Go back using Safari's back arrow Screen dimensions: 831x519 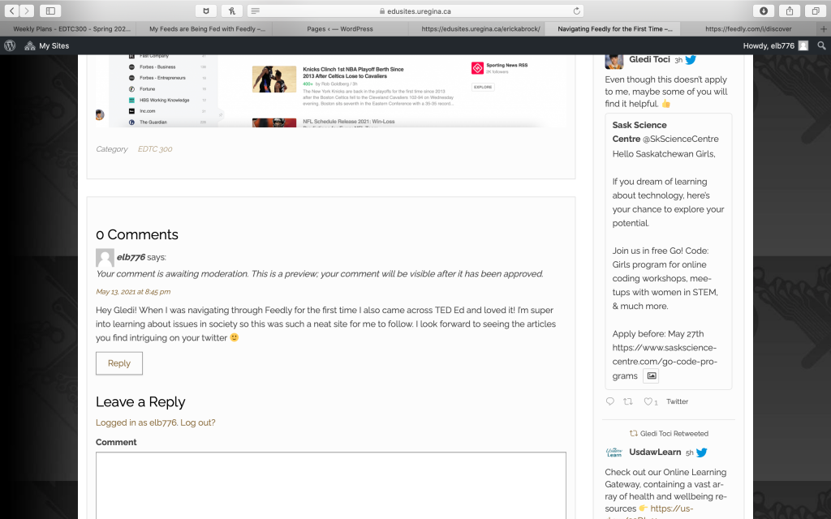(x=11, y=11)
